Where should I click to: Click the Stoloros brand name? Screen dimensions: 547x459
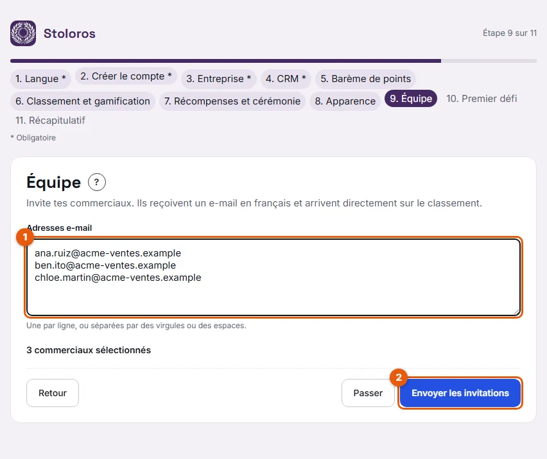click(69, 33)
